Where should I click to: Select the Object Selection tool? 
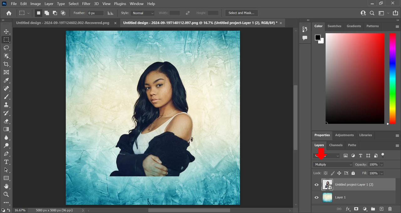6,56
